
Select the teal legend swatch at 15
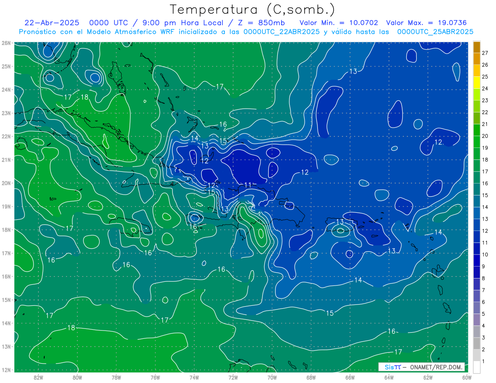tap(477, 189)
